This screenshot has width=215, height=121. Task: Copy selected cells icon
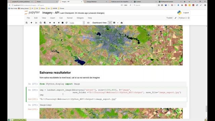pos(41,23)
